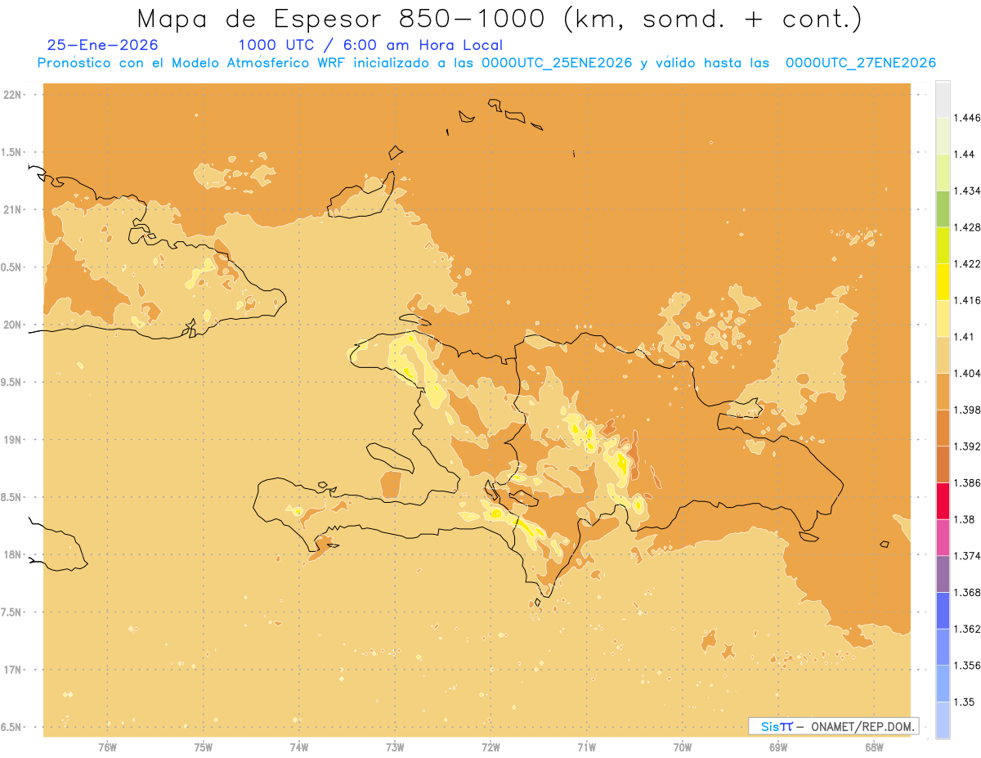
Task: Click the colorbar value '1.368'
Action: [x=967, y=593]
